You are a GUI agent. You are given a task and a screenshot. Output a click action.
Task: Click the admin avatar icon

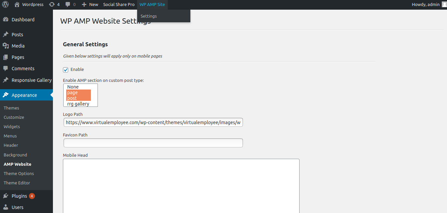pyautogui.click(x=444, y=5)
